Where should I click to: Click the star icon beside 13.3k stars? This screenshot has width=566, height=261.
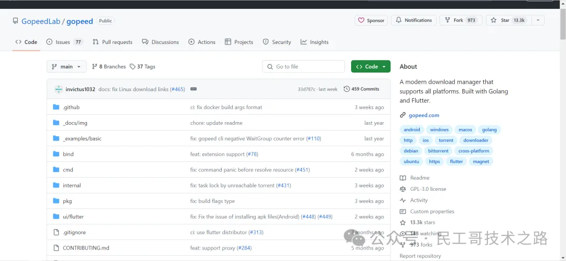pos(403,222)
